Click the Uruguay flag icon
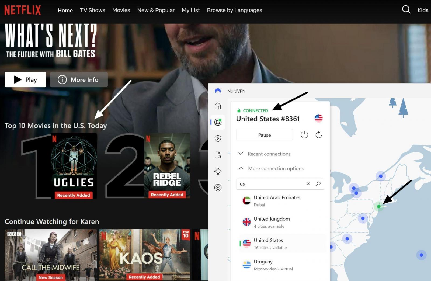Image resolution: width=431 pixels, height=281 pixels. (x=246, y=265)
